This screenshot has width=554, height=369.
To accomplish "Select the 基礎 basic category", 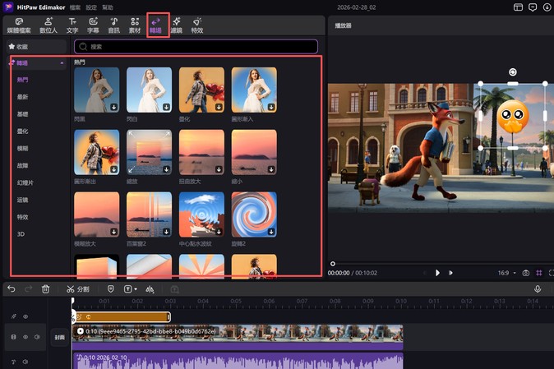I will click(x=23, y=114).
